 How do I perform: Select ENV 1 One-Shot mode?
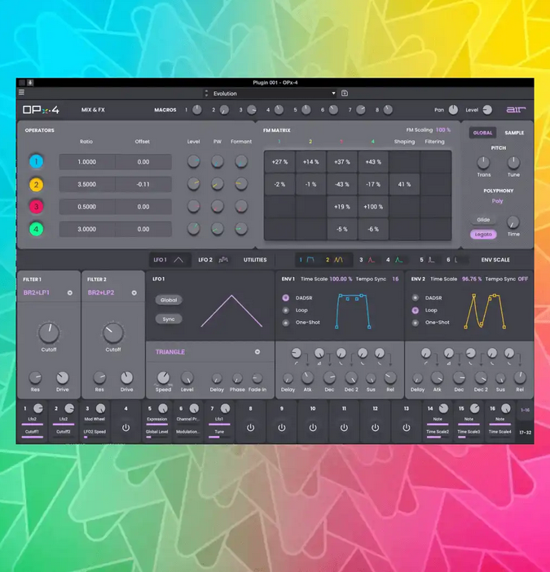tap(286, 323)
